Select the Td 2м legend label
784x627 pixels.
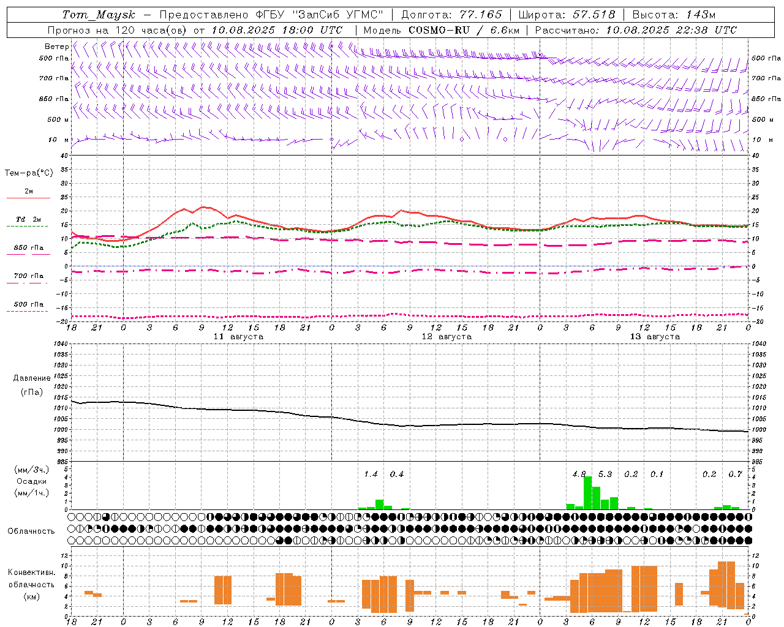pos(29,219)
